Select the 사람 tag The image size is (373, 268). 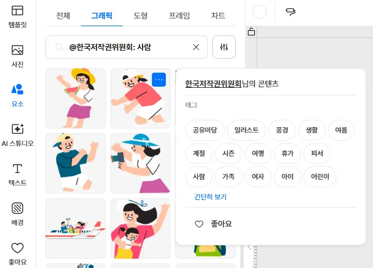click(x=199, y=177)
